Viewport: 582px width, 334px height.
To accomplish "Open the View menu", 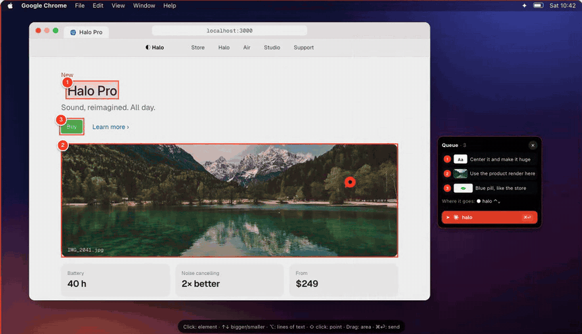I will pos(118,5).
